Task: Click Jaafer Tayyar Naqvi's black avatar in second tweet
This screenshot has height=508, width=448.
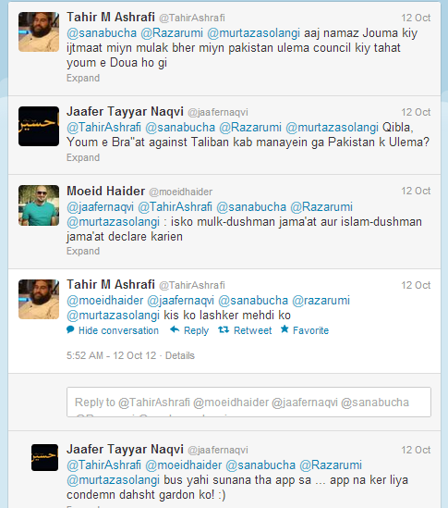Action: pos(39,127)
